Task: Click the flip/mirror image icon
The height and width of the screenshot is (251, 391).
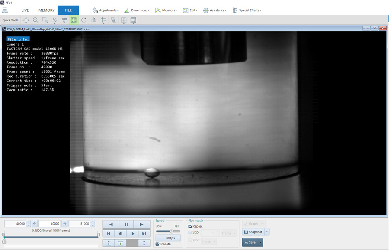Action: coord(94,20)
